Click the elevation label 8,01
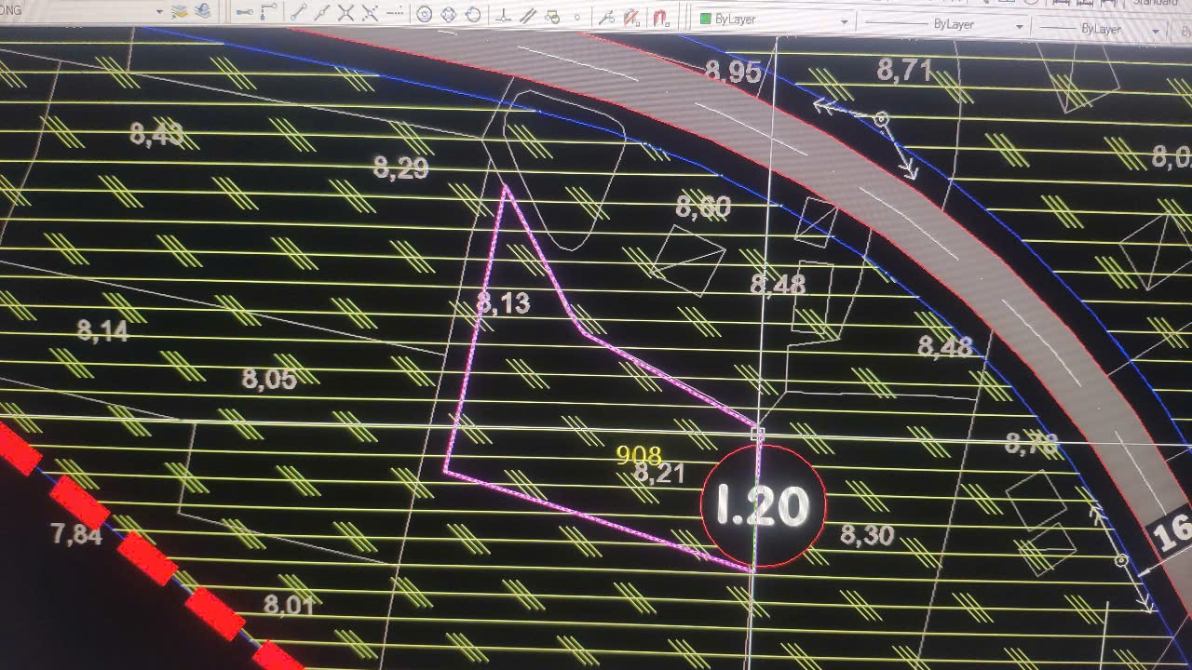The width and height of the screenshot is (1192, 670). tap(289, 605)
